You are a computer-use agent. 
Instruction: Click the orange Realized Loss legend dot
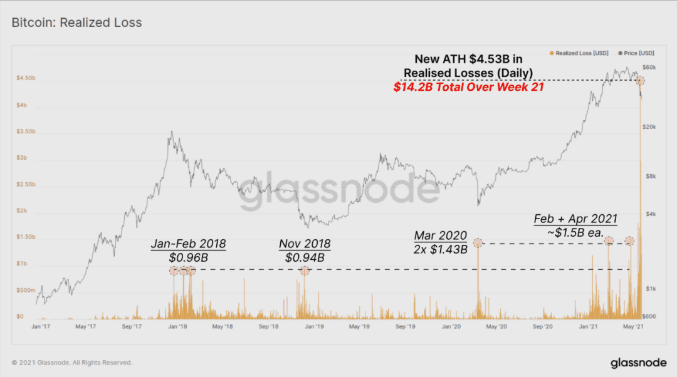552,53
